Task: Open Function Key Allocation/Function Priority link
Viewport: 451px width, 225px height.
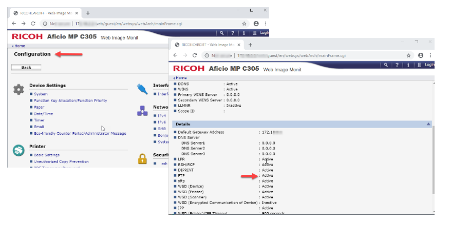Action: click(x=70, y=101)
